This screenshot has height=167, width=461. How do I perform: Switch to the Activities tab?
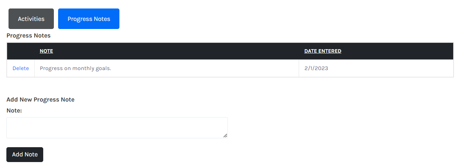coord(31,19)
